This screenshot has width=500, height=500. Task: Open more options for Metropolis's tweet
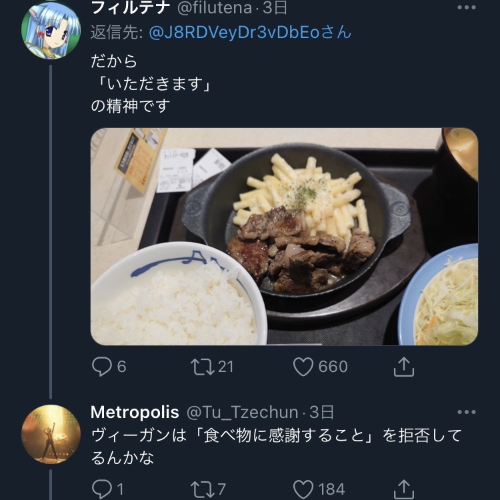pyautogui.click(x=467, y=412)
